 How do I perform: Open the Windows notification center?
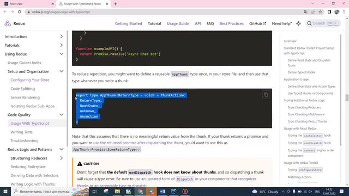(x=342, y=192)
